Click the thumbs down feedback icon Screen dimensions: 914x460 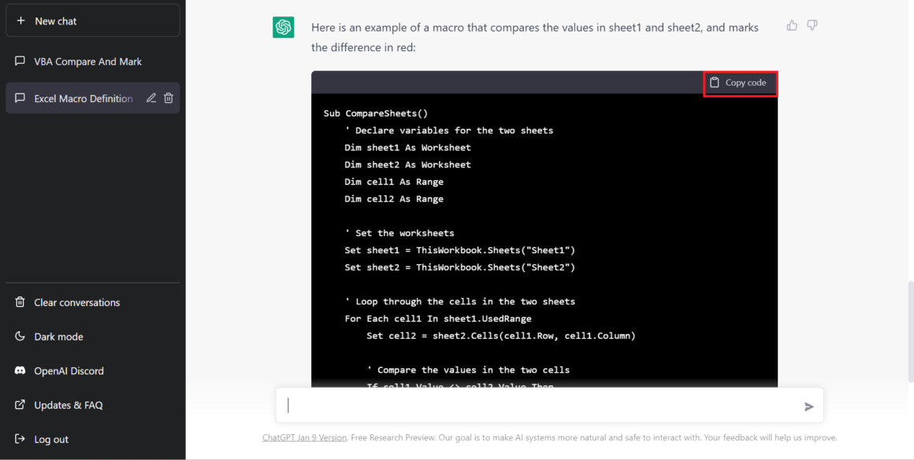point(812,26)
